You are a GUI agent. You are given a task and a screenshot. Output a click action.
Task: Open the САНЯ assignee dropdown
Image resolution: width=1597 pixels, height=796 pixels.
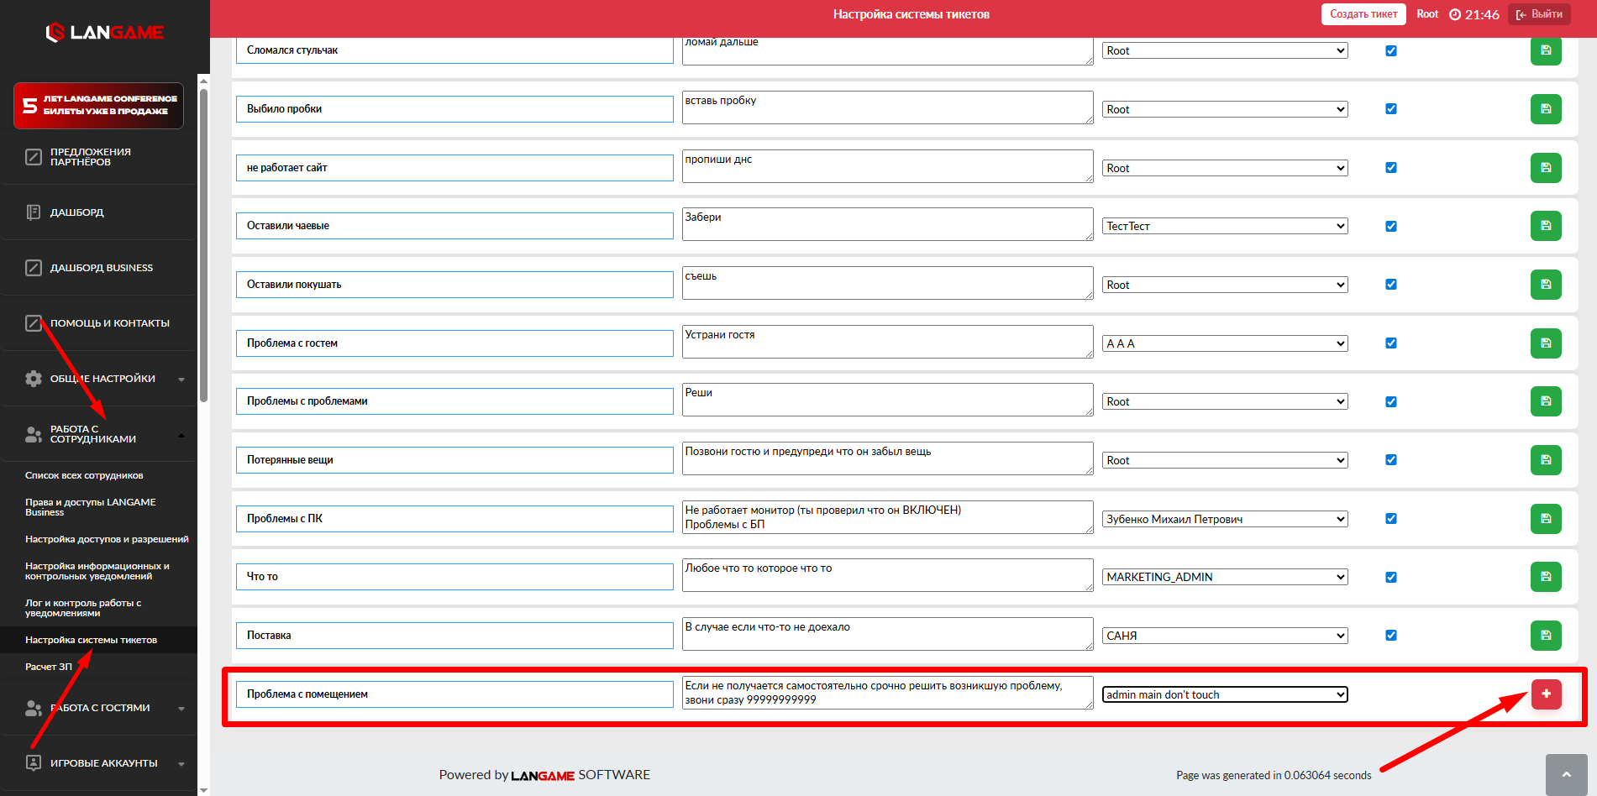1225,636
